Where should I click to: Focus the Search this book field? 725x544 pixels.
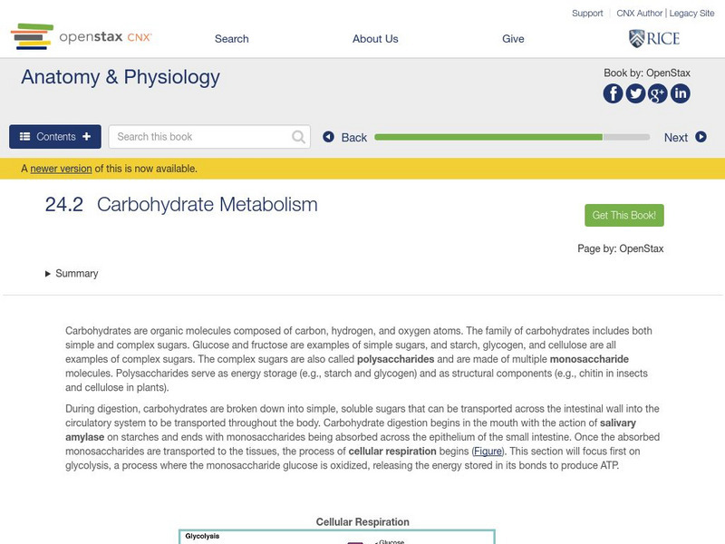coord(201,137)
